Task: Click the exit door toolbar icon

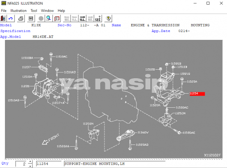Action: (x=3, y=18)
